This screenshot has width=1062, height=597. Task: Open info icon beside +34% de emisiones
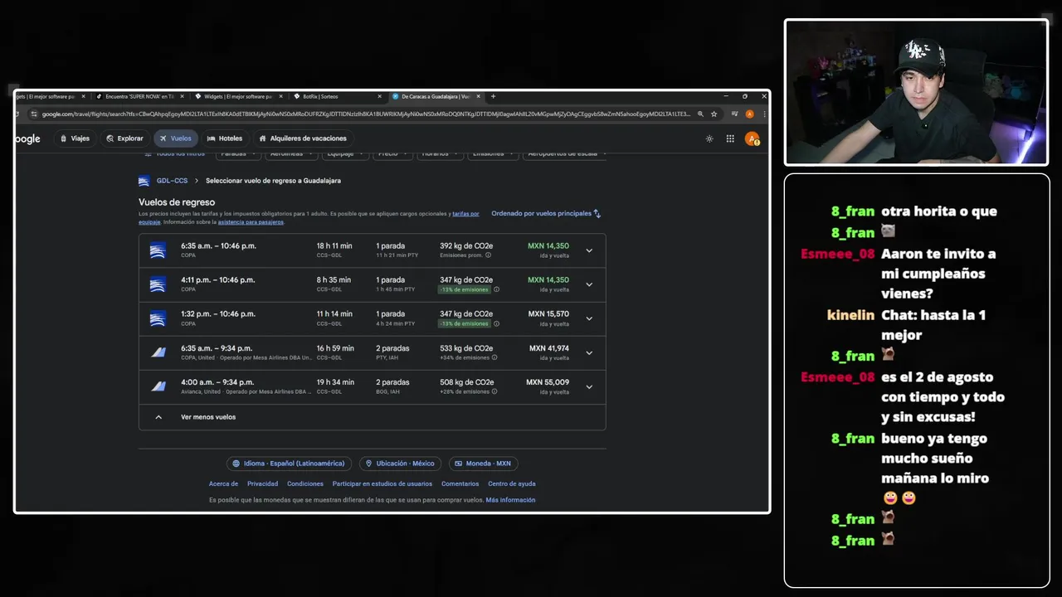(494, 357)
